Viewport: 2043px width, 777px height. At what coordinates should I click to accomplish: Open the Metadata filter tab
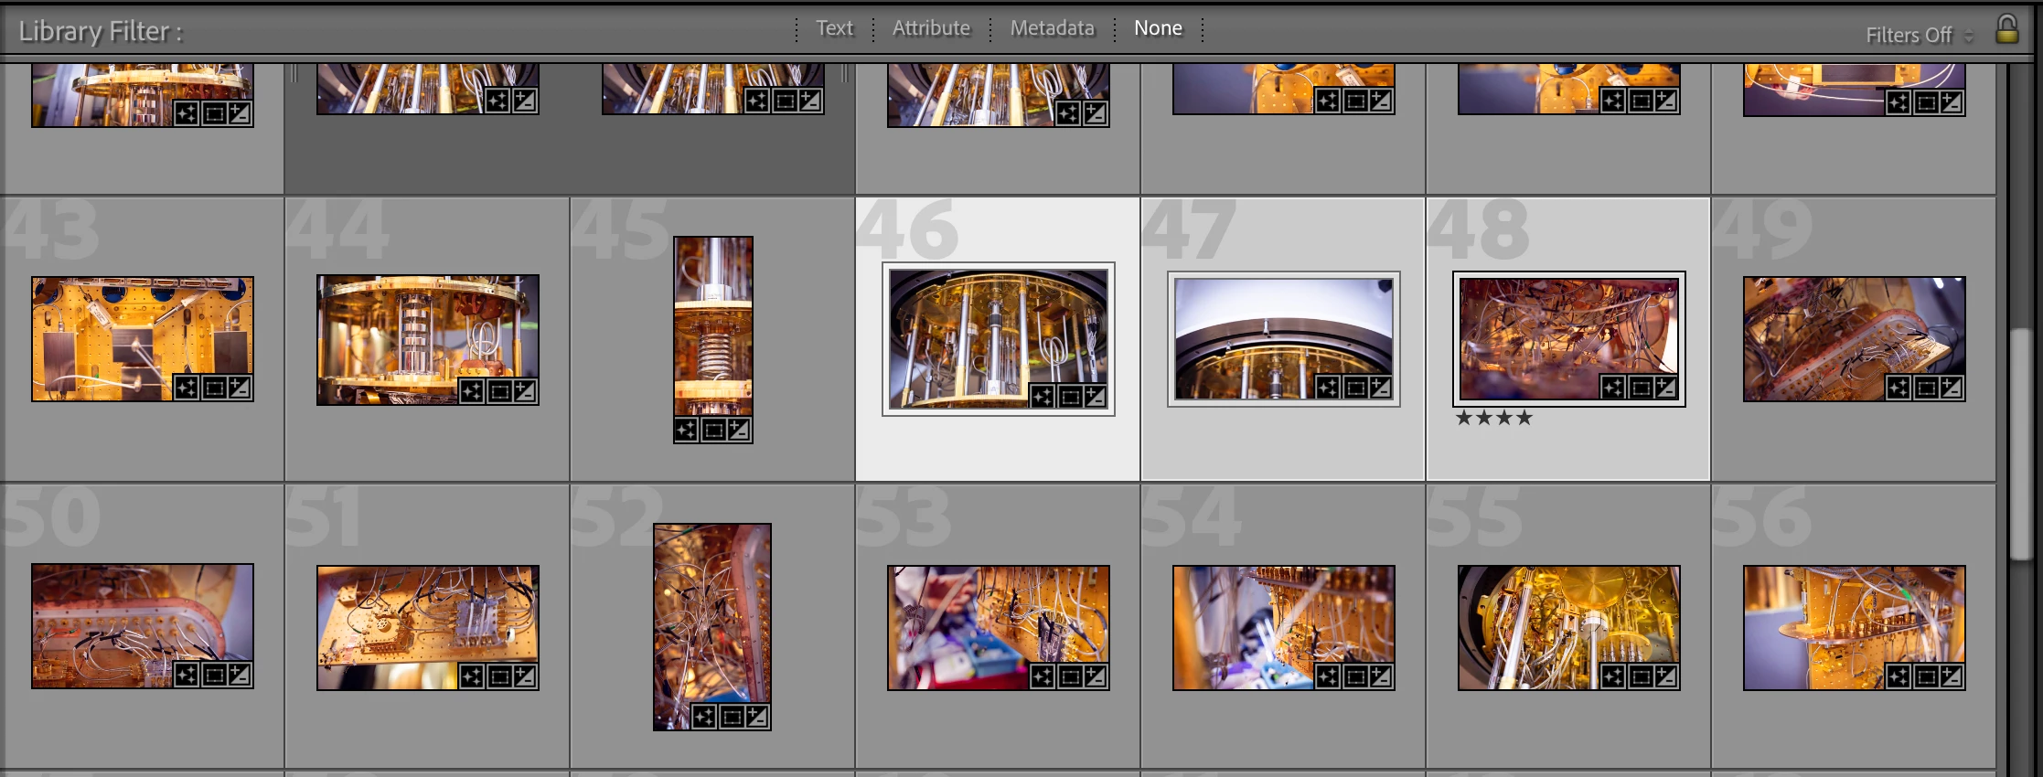(1052, 28)
